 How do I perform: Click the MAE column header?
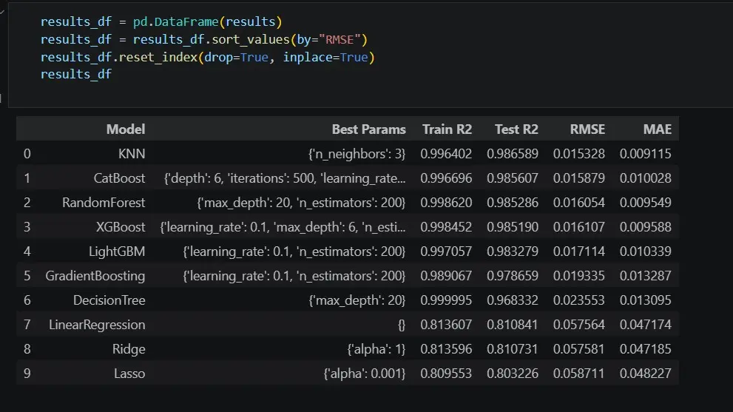[x=657, y=129]
